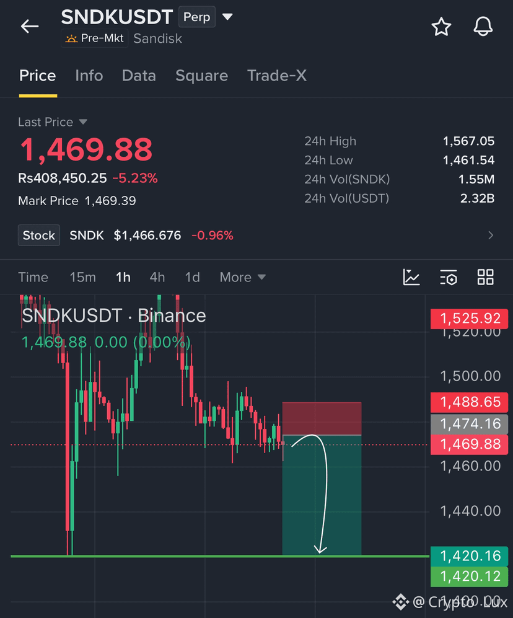The height and width of the screenshot is (618, 513).
Task: Tap the 24h Vol(SNDK) 1.55M value
Action: pyautogui.click(x=476, y=179)
